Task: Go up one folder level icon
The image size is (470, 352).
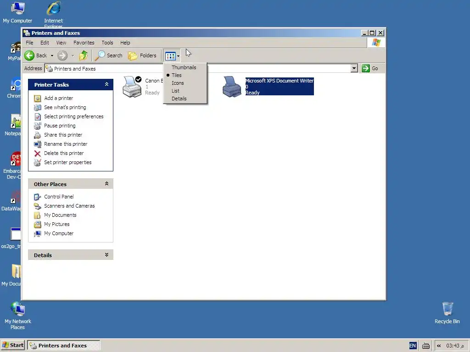Action: 84,55
